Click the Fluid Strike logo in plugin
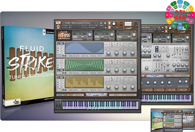Screen dimensions: 195x132 coord(64,35)
